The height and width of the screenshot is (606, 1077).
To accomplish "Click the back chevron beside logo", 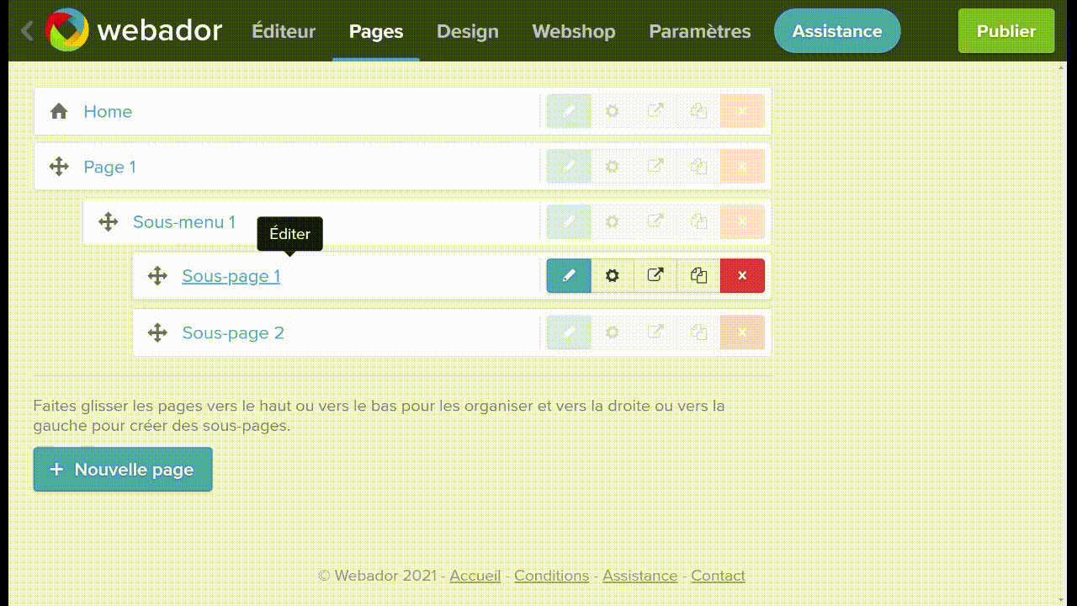I will click(x=27, y=31).
